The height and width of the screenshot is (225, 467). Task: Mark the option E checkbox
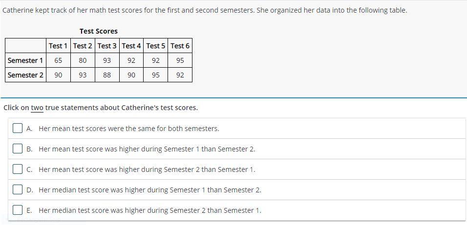pos(18,210)
